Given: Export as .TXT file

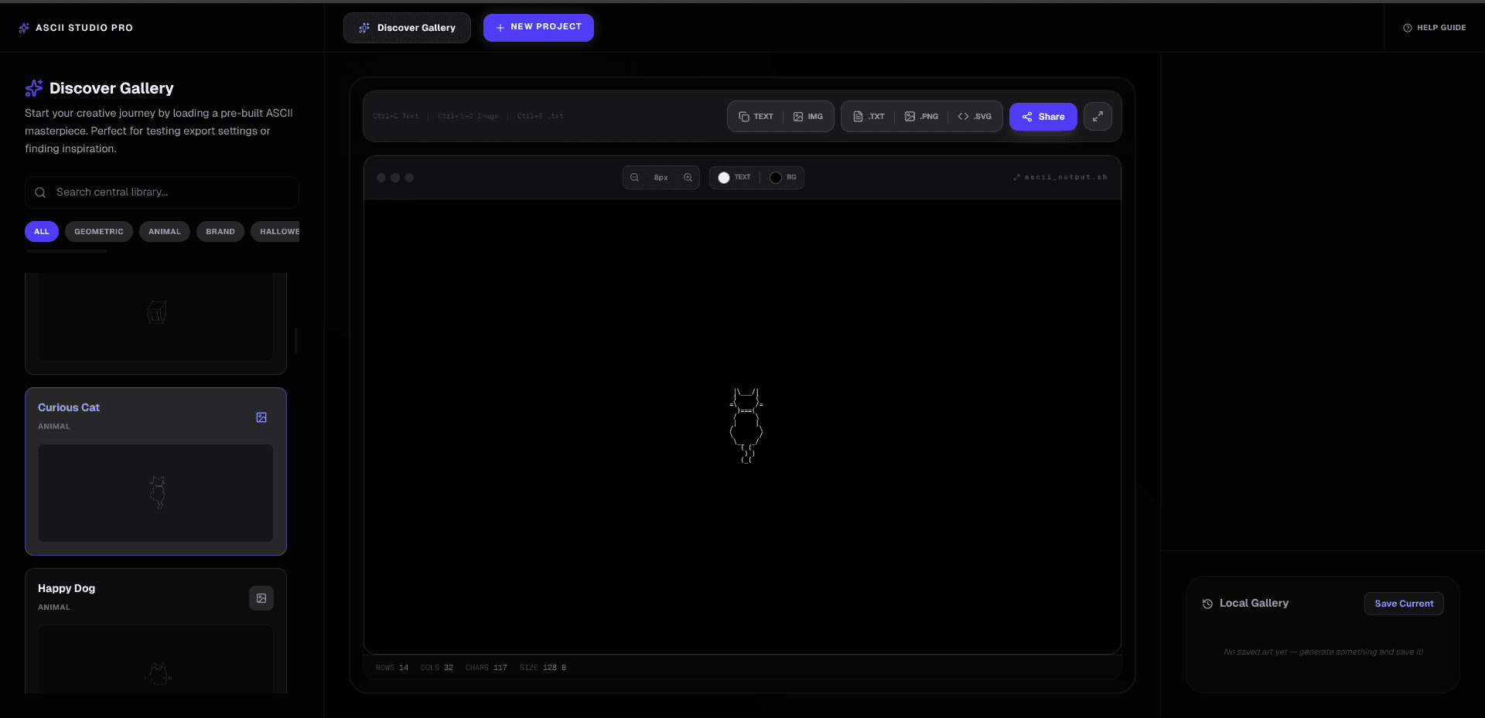Looking at the screenshot, I should pyautogui.click(x=869, y=117).
